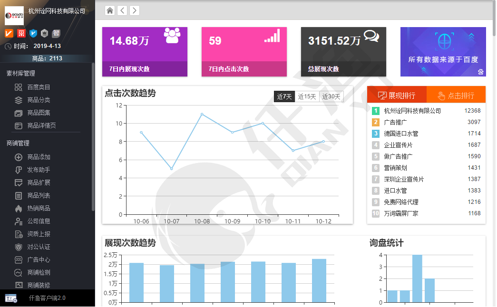The width and height of the screenshot is (497, 307).
Task: Open 资质上报 document icon
Action: pos(19,234)
